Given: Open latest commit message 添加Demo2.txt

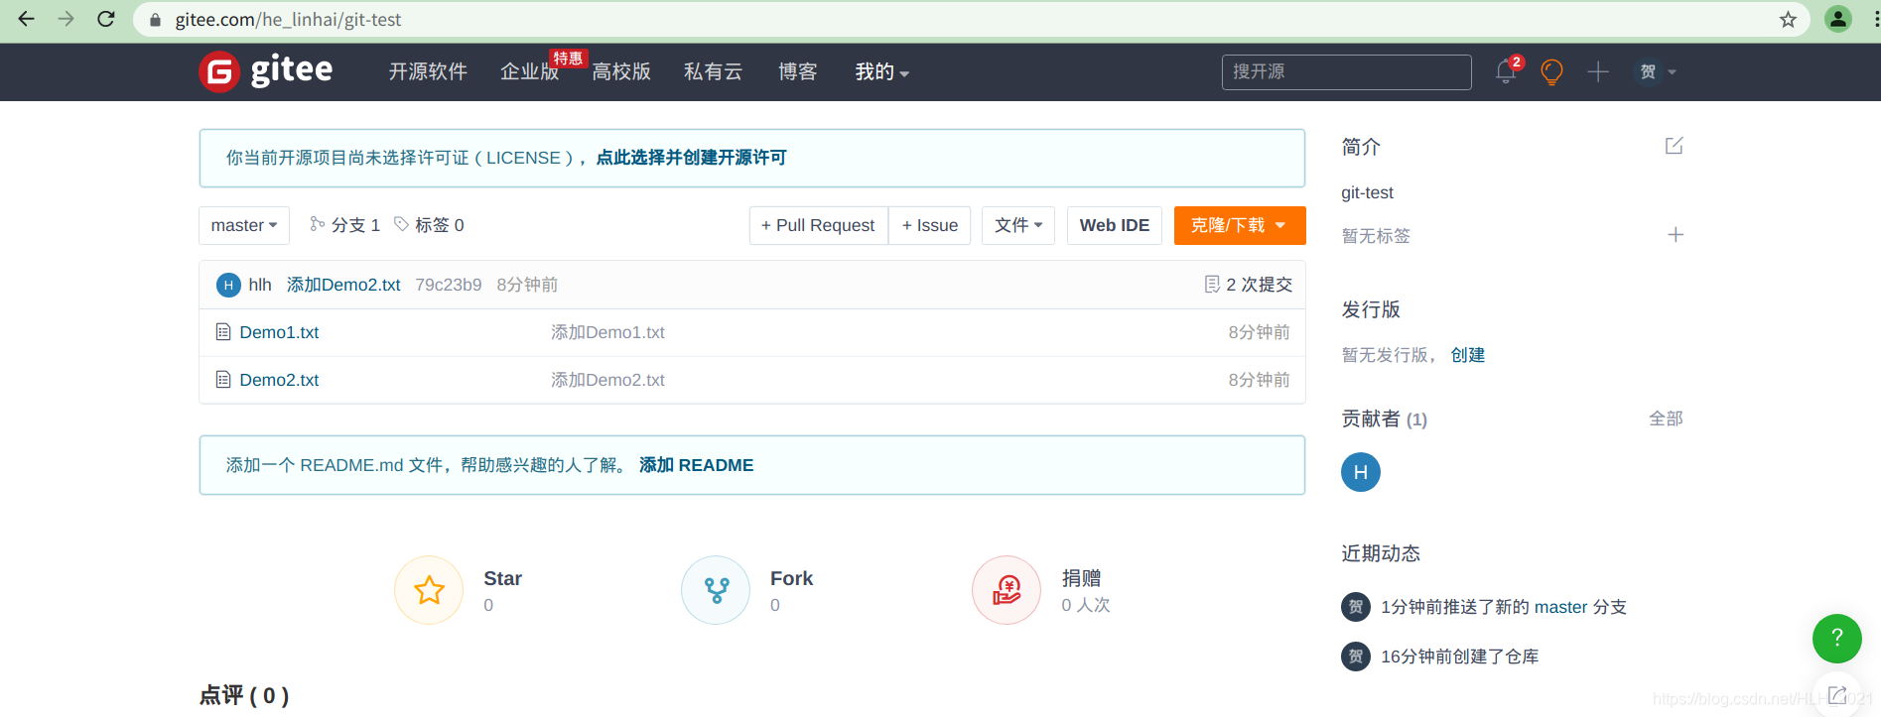Looking at the screenshot, I should (343, 285).
